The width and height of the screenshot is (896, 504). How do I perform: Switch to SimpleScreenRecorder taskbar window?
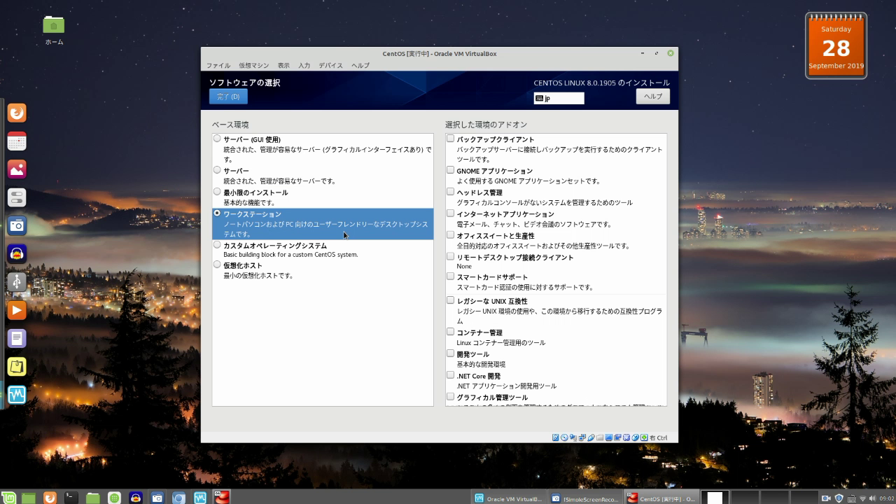coord(585,498)
